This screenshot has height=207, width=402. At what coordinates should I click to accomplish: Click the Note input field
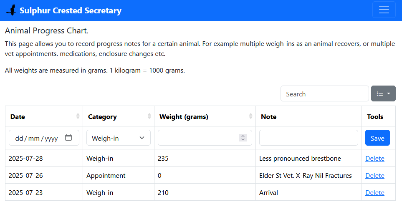pyautogui.click(x=308, y=138)
